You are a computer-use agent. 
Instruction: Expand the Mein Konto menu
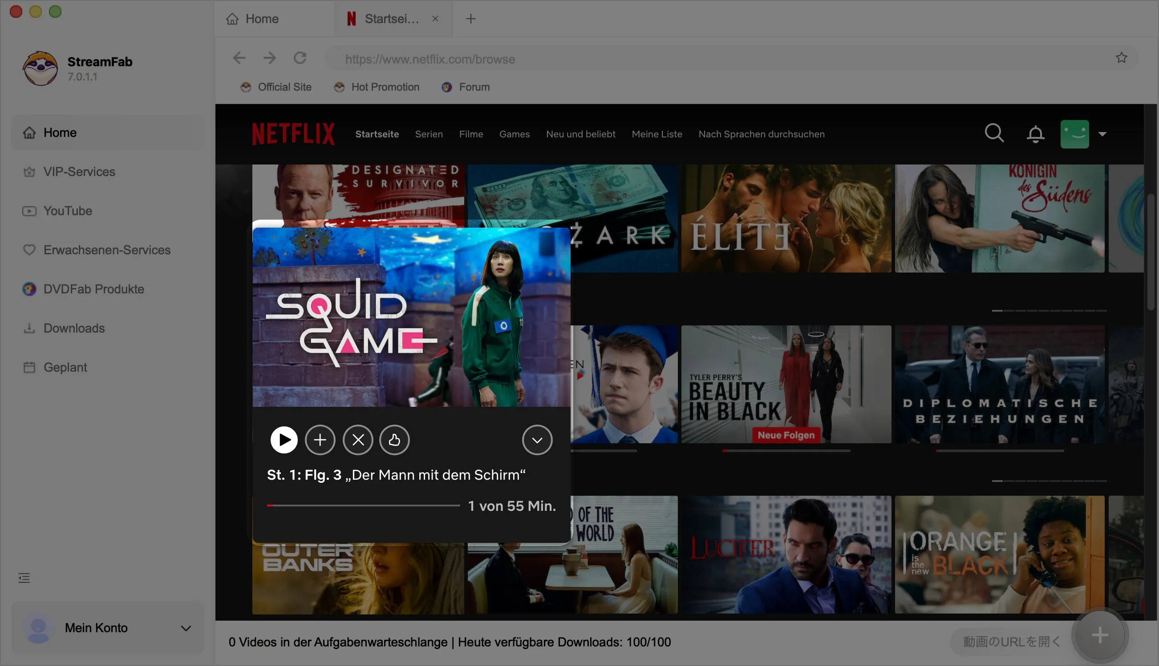pyautogui.click(x=185, y=628)
